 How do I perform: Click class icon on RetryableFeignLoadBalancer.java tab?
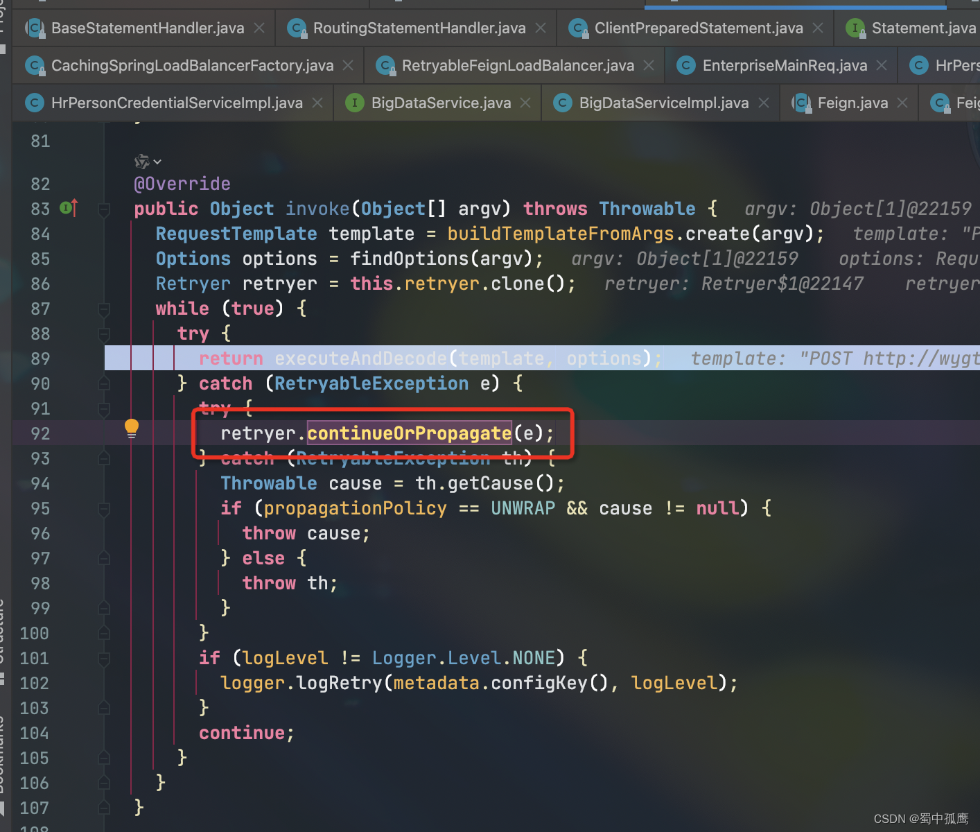click(385, 65)
